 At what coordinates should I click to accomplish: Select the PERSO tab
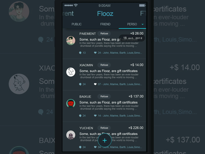pos(132,24)
